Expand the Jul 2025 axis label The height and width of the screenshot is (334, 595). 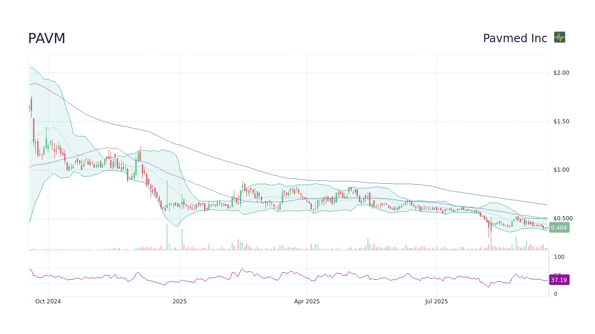pyautogui.click(x=436, y=302)
